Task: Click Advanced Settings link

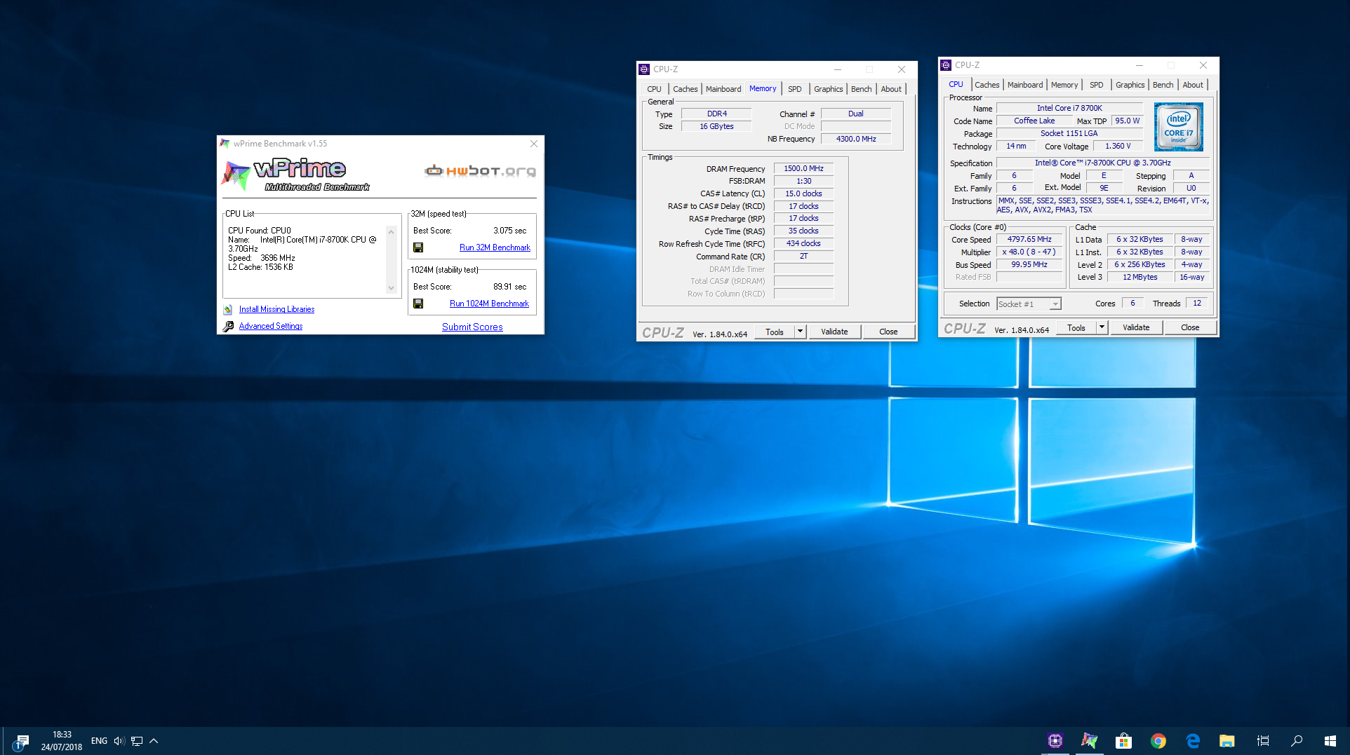Action: click(271, 326)
